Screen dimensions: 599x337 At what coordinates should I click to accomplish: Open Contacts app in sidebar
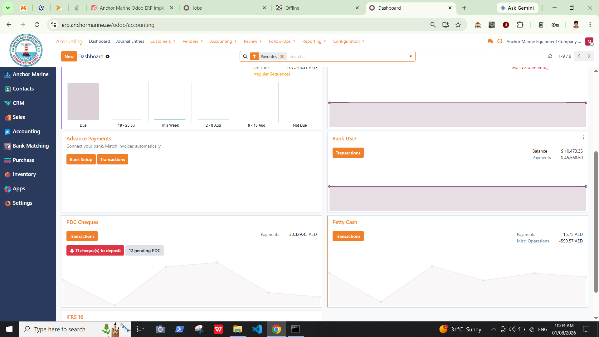(x=19, y=89)
